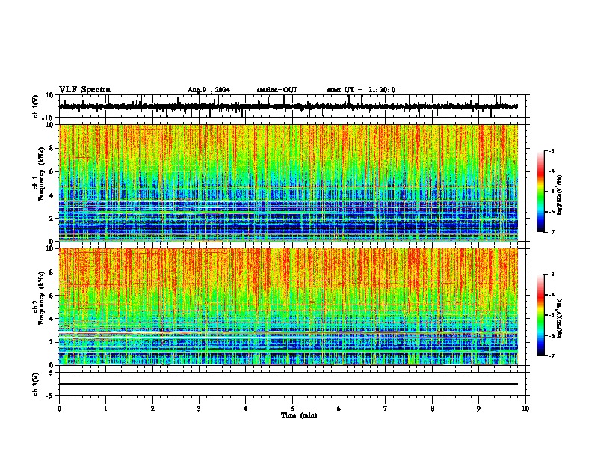The width and height of the screenshot is (592, 458).
Task: Click time axis tick label "7"
Action: [386, 409]
